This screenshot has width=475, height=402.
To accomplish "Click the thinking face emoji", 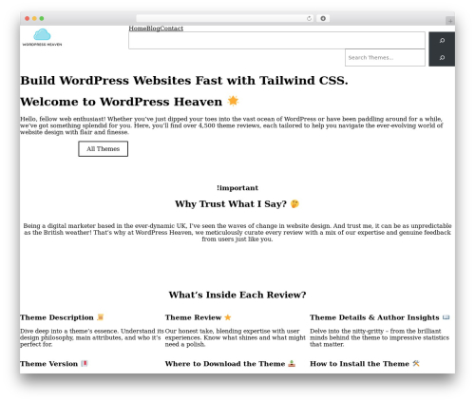I will [294, 203].
